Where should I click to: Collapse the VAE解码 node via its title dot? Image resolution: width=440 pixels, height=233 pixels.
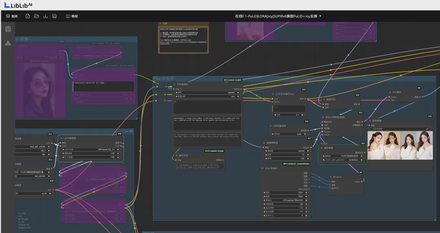click(389, 92)
